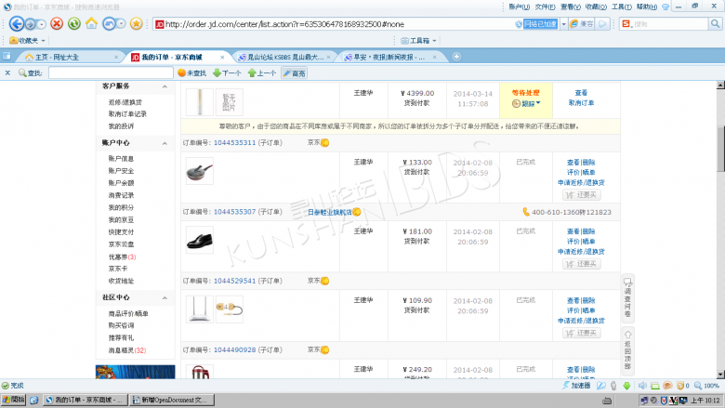
Task: Switch to the 昆山论坛 KSBBS tab
Action: [x=284, y=58]
